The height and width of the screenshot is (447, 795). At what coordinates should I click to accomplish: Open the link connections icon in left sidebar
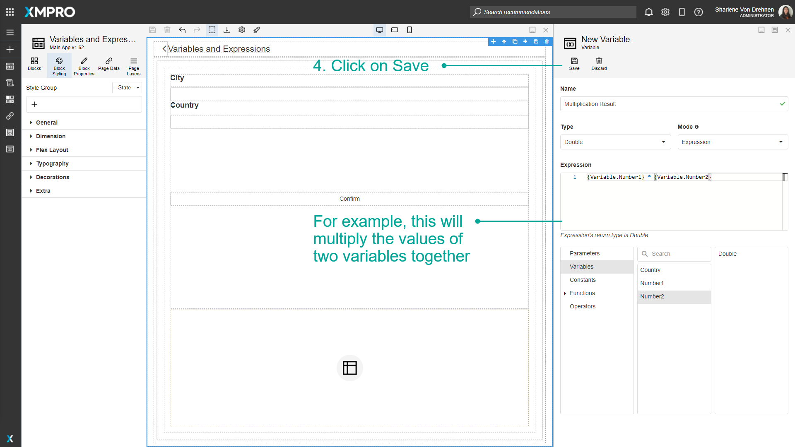click(x=10, y=116)
